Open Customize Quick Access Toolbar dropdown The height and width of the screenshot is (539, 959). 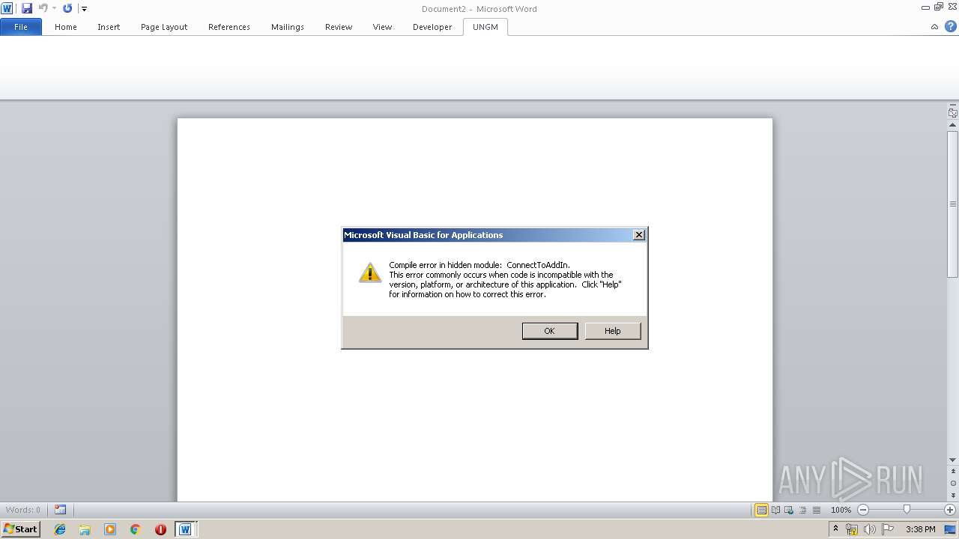tap(84, 9)
